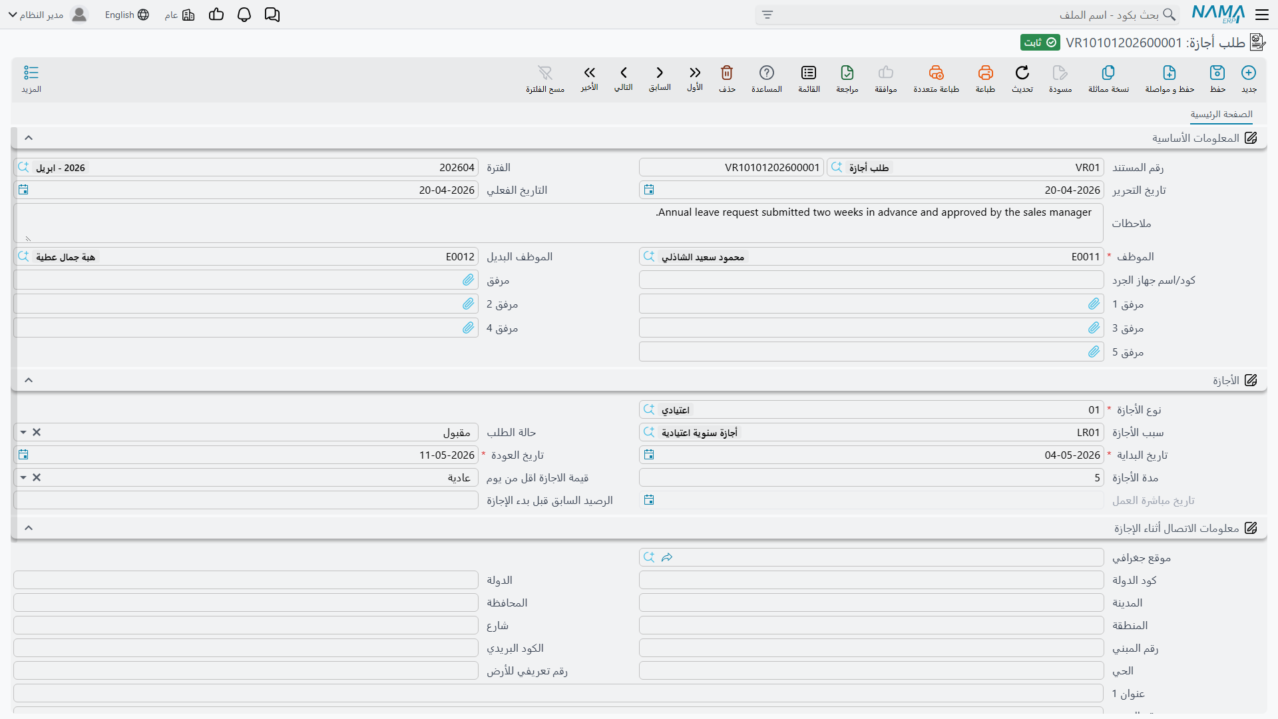Lookup employee in الموظف field search icon
Image resolution: width=1278 pixels, height=719 pixels.
649,256
